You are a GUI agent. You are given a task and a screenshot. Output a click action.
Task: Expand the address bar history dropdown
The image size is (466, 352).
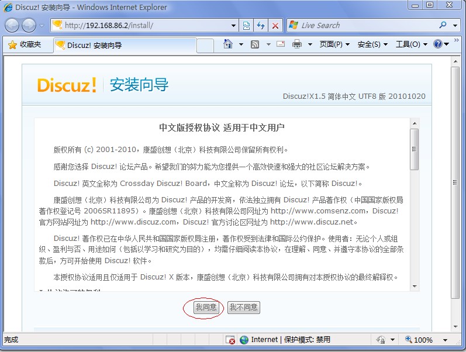(x=234, y=26)
